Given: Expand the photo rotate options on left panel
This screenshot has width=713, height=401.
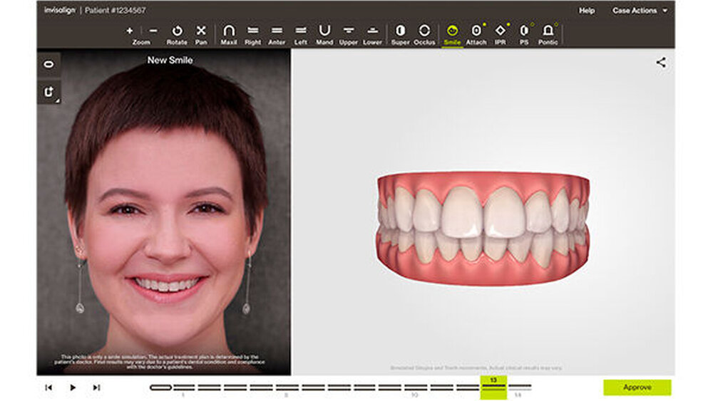Looking at the screenshot, I should 49,92.
